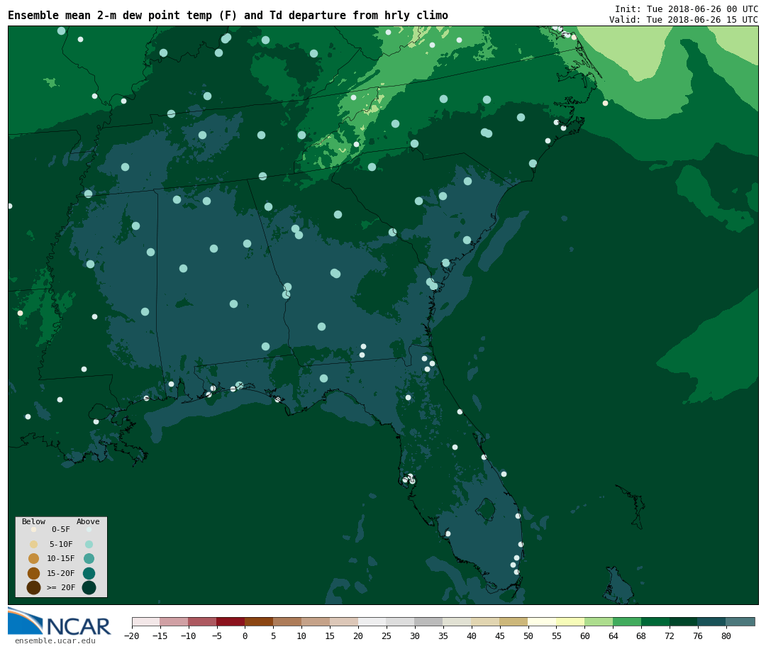Click the '76' colorbar tick label

[698, 636]
